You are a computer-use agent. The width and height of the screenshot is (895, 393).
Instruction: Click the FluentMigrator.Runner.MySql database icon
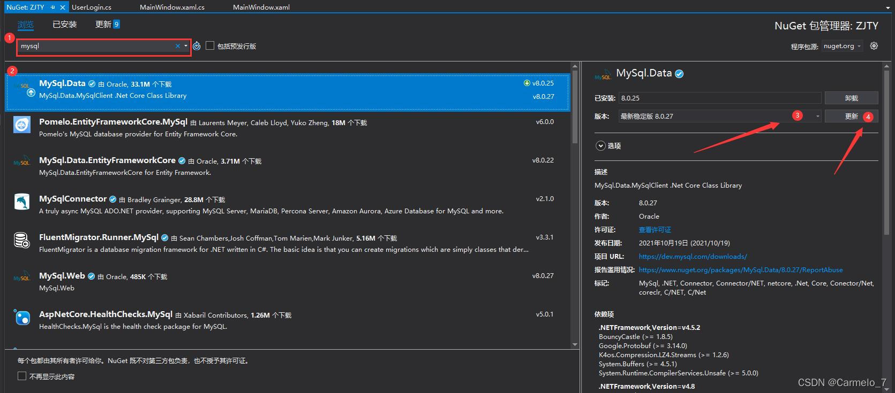coord(22,240)
